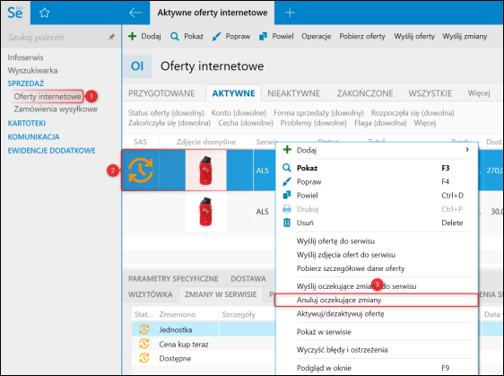Click the Szukaj poleceń search field
Screen dimensions: 504x376
(56, 38)
